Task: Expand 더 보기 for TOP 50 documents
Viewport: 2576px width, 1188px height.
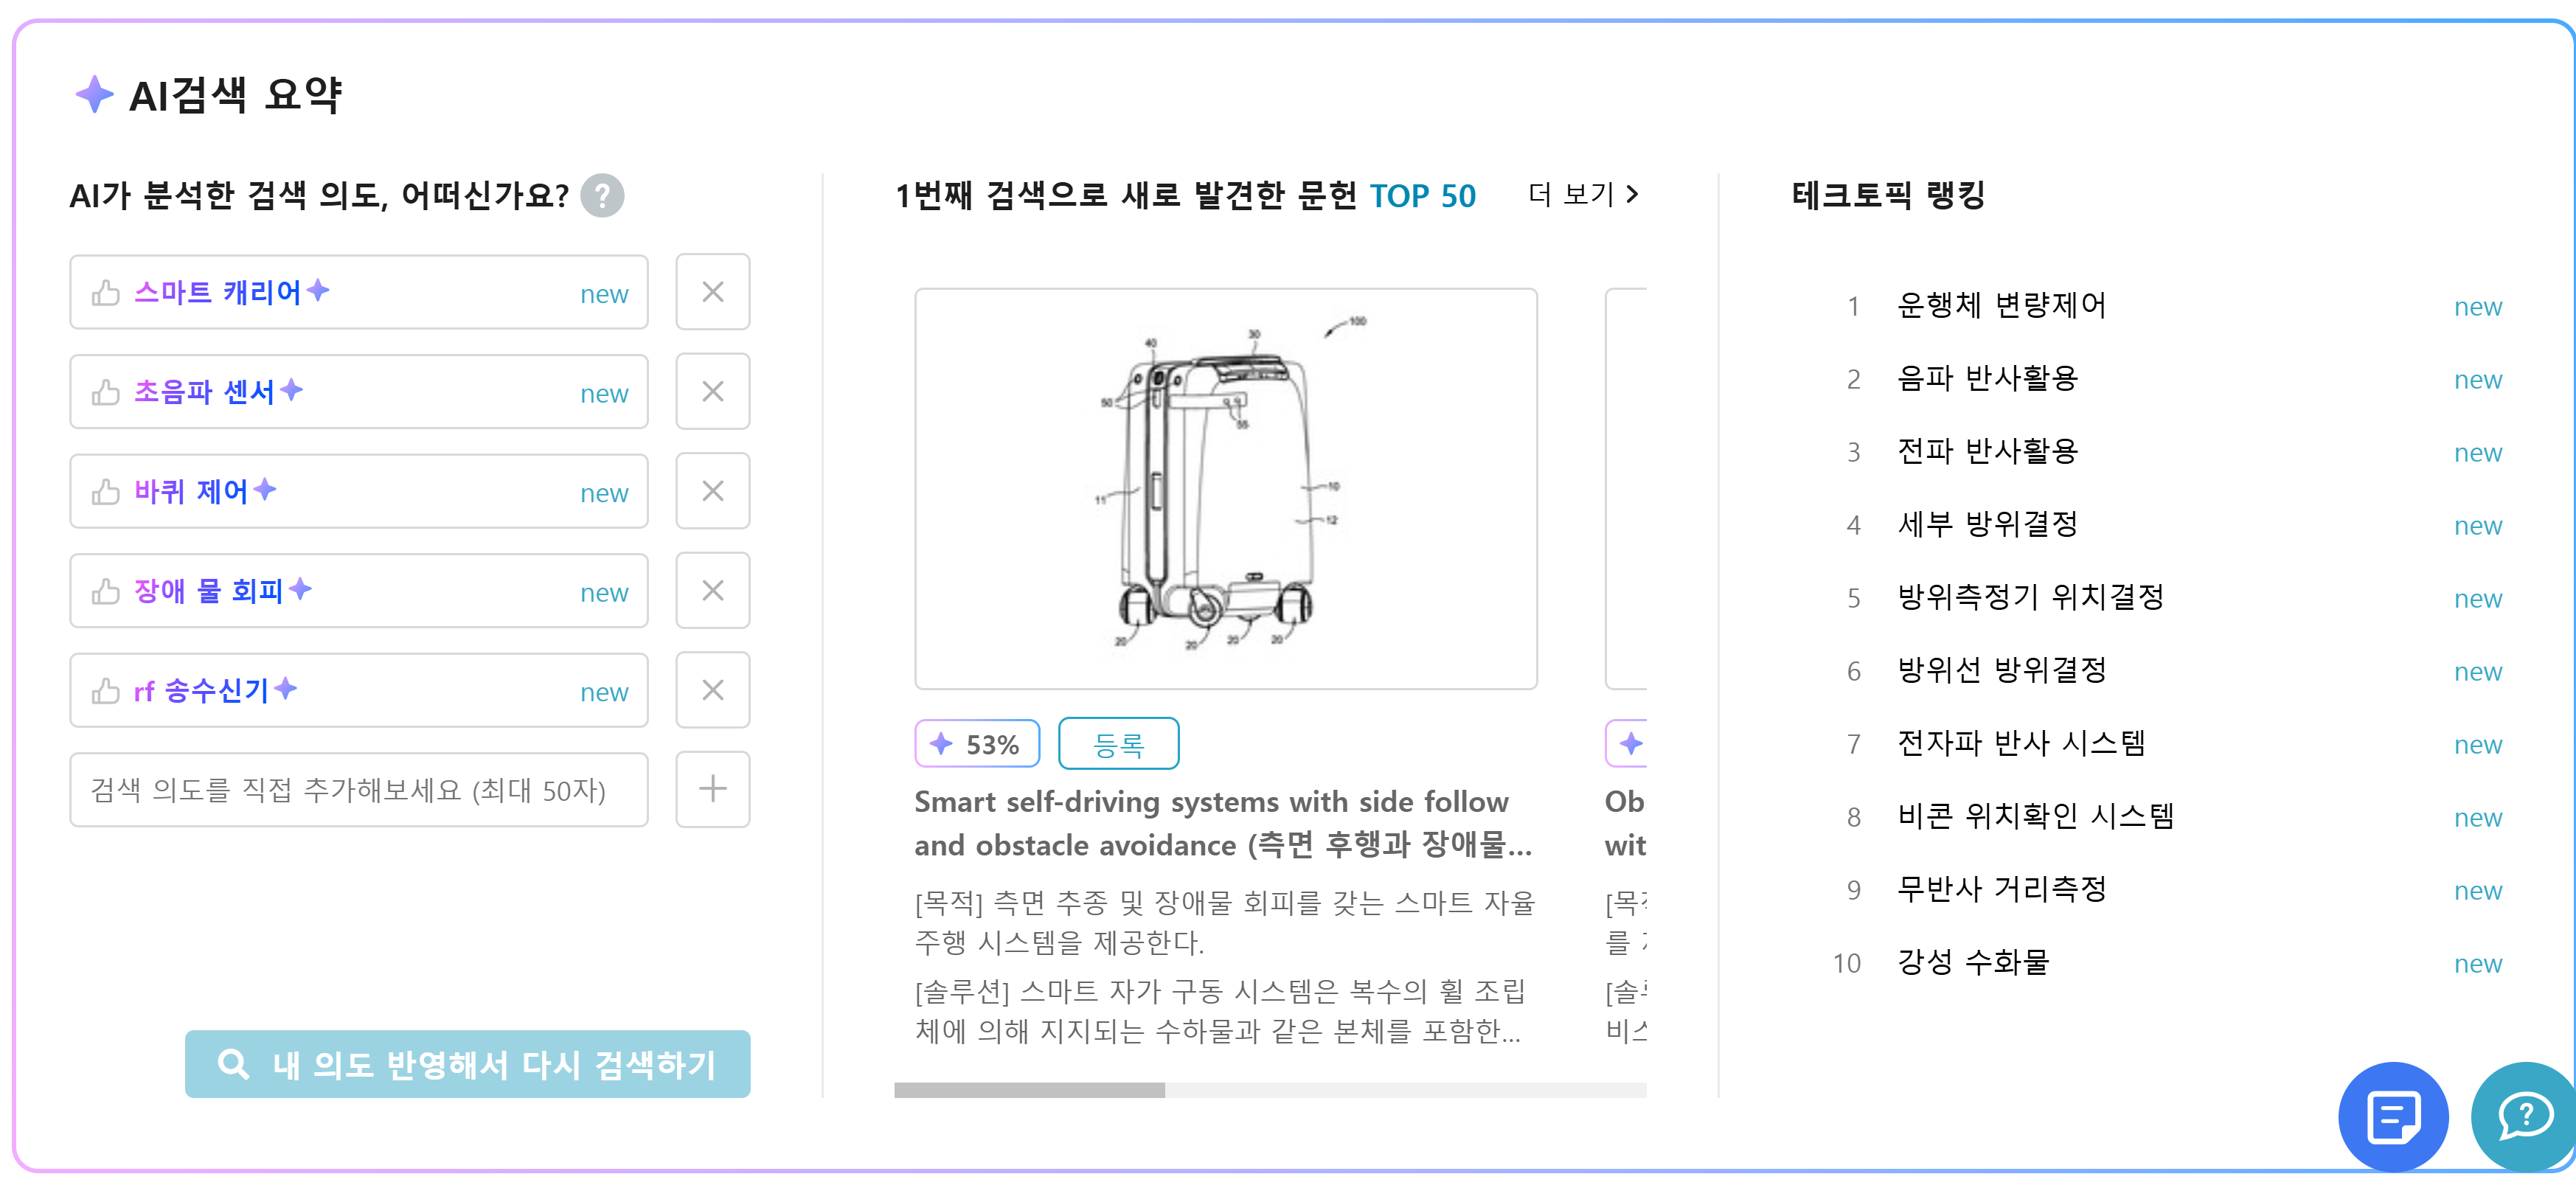Action: [1584, 194]
